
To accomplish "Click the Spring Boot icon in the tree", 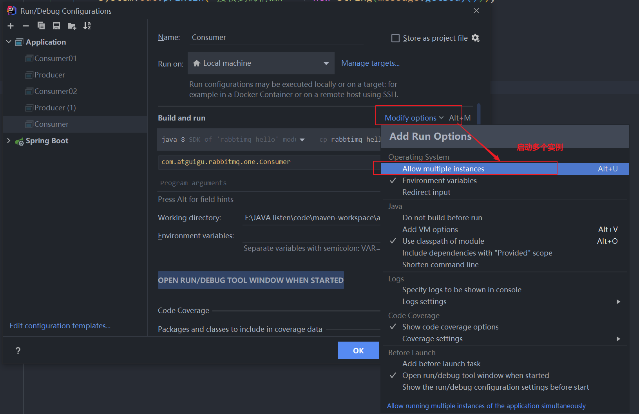I will tap(19, 141).
